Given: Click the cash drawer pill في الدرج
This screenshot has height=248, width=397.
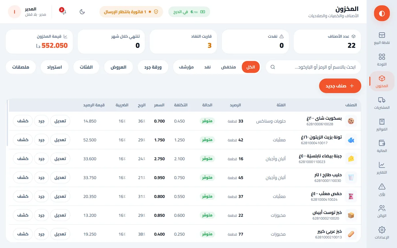Looking at the screenshot, I should 189,12.
